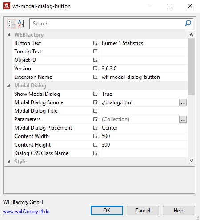Viewport: 200px width, 220px height.
Task: Click the property marker beside Content Width
Action: [x=95, y=136]
